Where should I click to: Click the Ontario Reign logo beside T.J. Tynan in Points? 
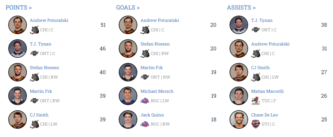tap(34, 54)
